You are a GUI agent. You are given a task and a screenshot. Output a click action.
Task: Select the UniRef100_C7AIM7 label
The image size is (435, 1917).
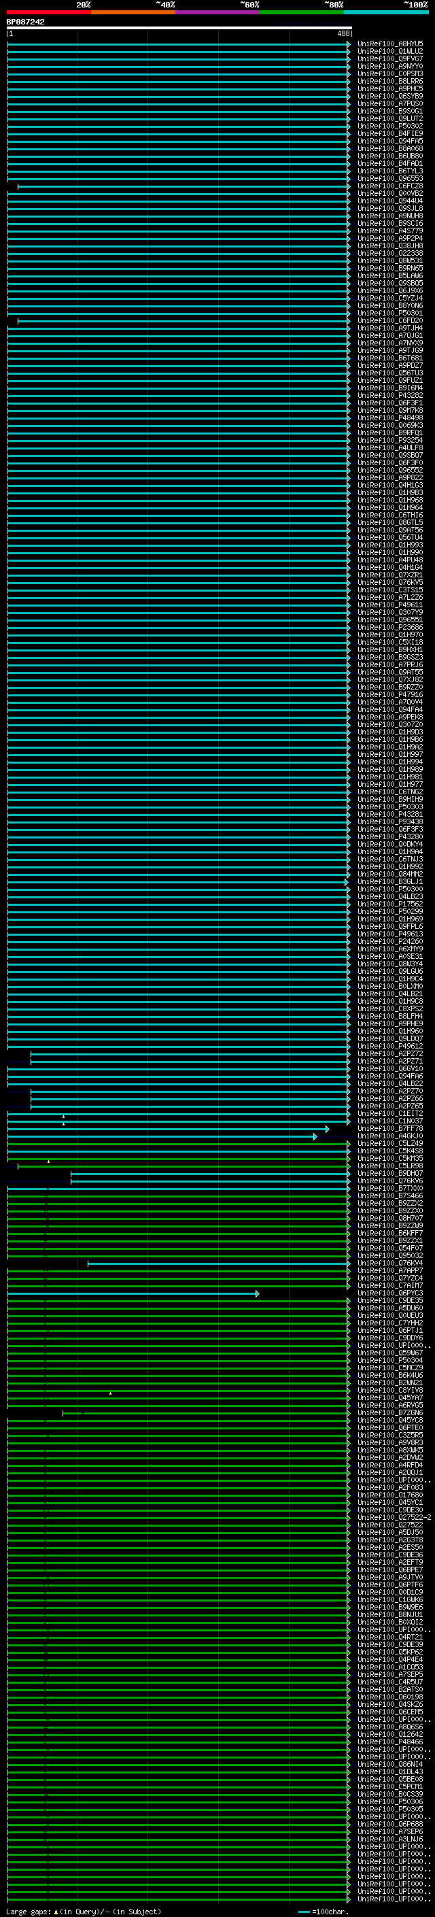(390, 1286)
